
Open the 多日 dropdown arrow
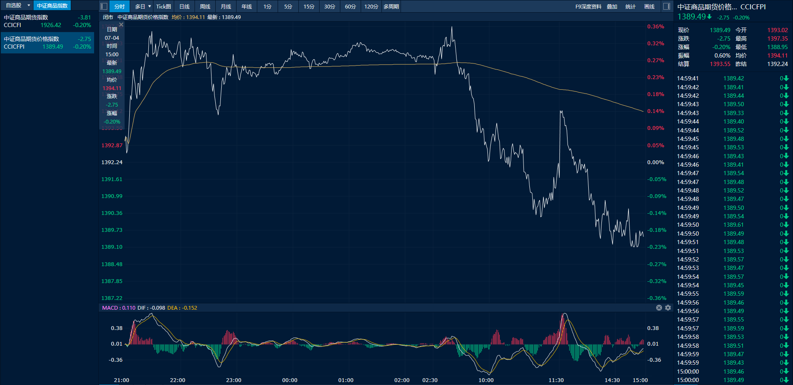150,6
